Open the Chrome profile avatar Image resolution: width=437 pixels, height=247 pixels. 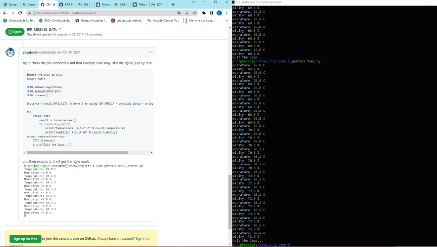click(x=219, y=13)
